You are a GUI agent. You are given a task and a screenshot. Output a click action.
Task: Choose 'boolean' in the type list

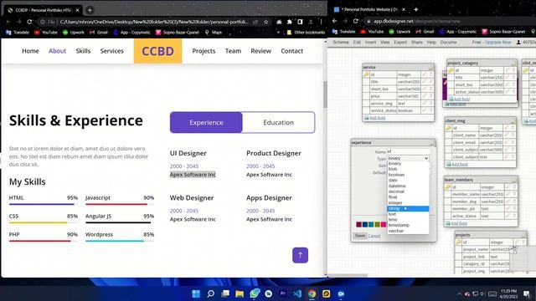pos(396,175)
